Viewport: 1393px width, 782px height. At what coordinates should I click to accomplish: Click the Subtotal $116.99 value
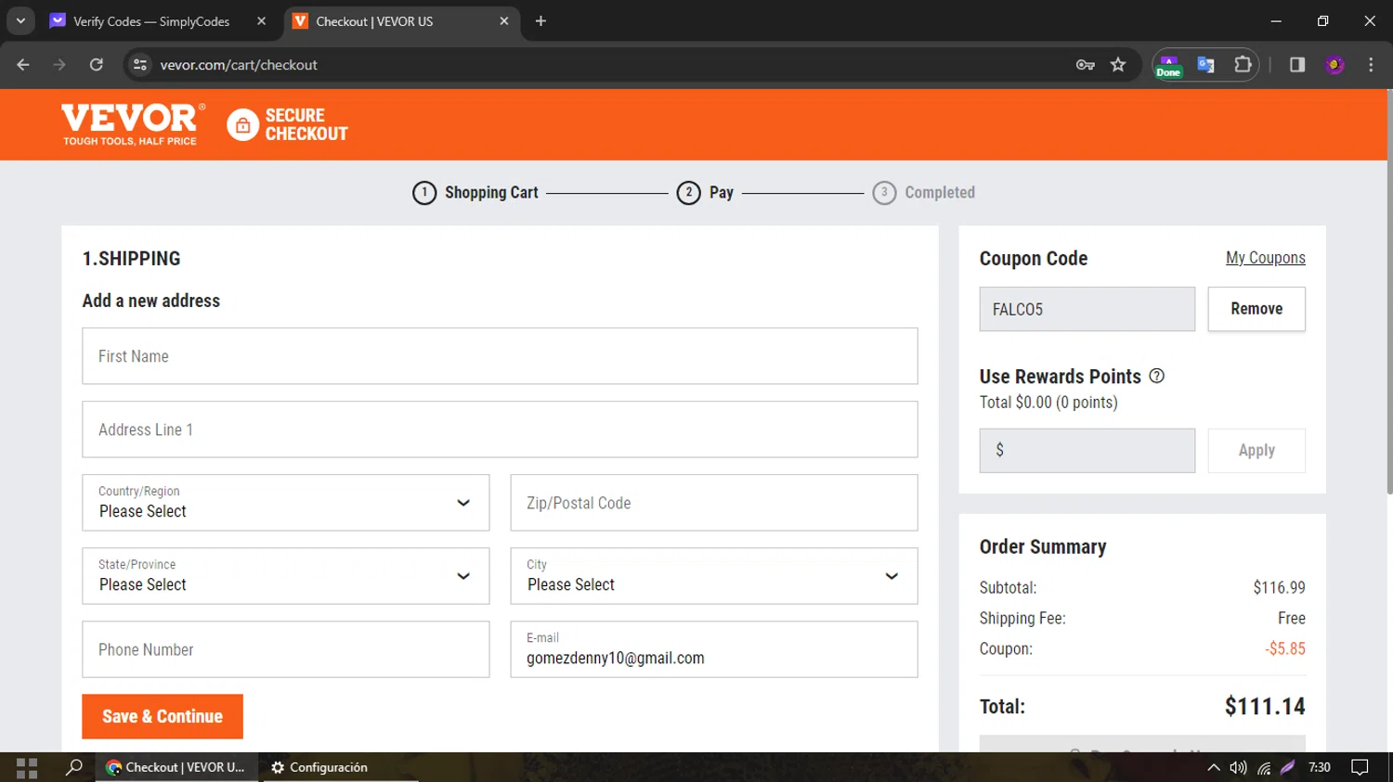pos(1279,588)
